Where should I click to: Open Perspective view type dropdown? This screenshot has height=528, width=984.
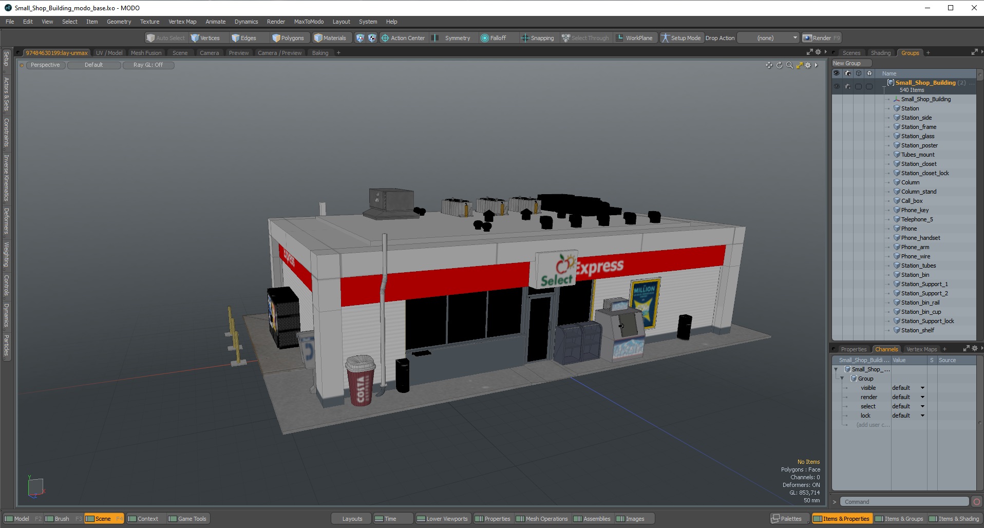click(x=45, y=65)
